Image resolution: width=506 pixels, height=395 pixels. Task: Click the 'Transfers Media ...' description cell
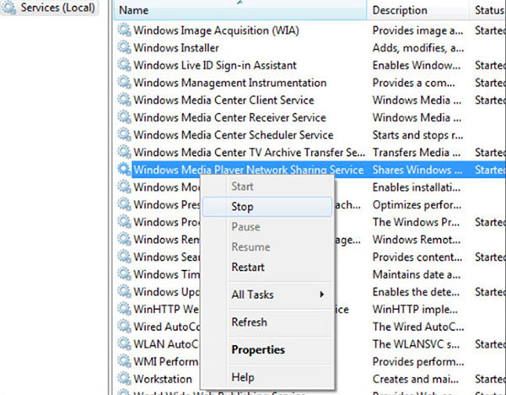coord(417,153)
